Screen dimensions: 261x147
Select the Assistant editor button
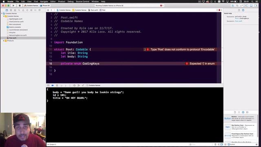[x=237, y=5]
